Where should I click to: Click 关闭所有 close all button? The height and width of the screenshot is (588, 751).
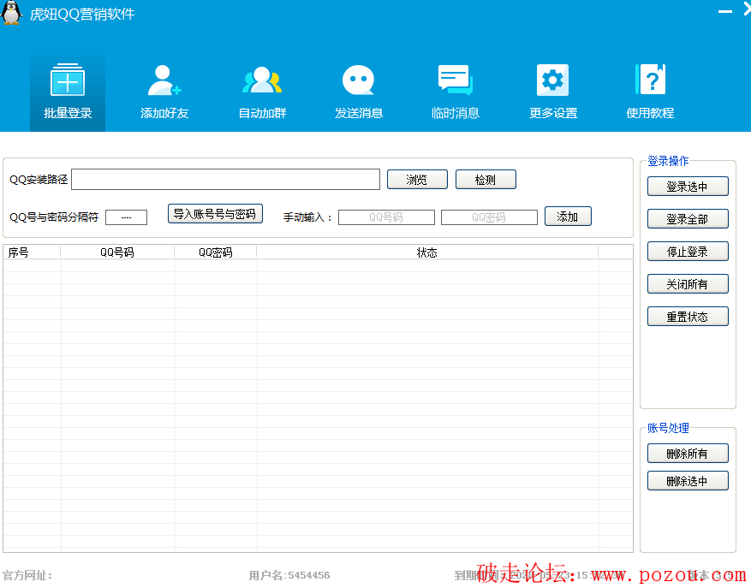[x=688, y=284]
